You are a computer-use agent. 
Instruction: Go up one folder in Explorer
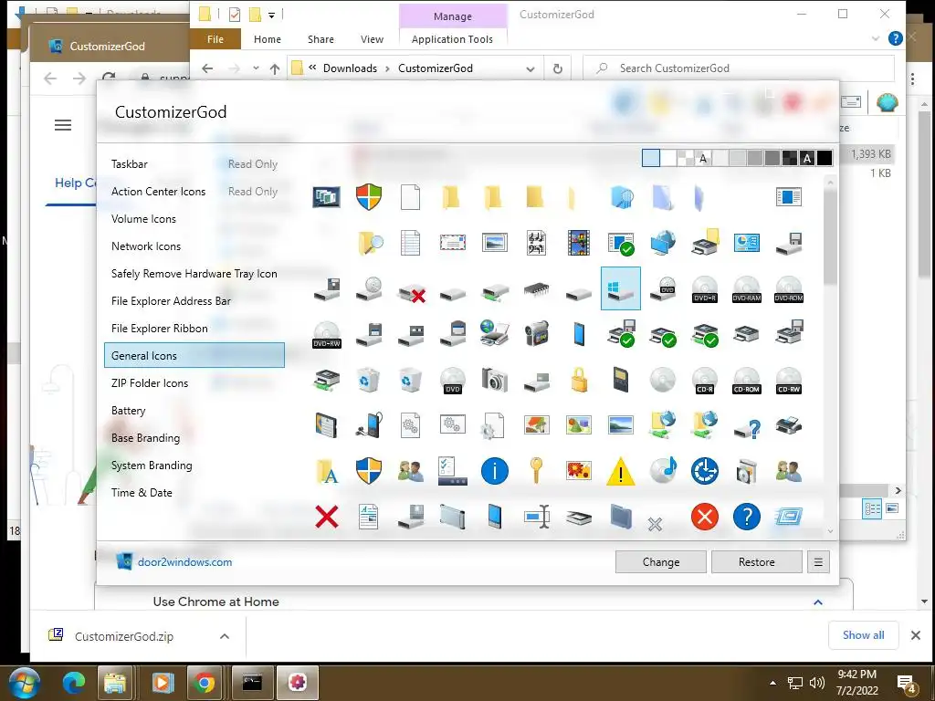point(274,68)
